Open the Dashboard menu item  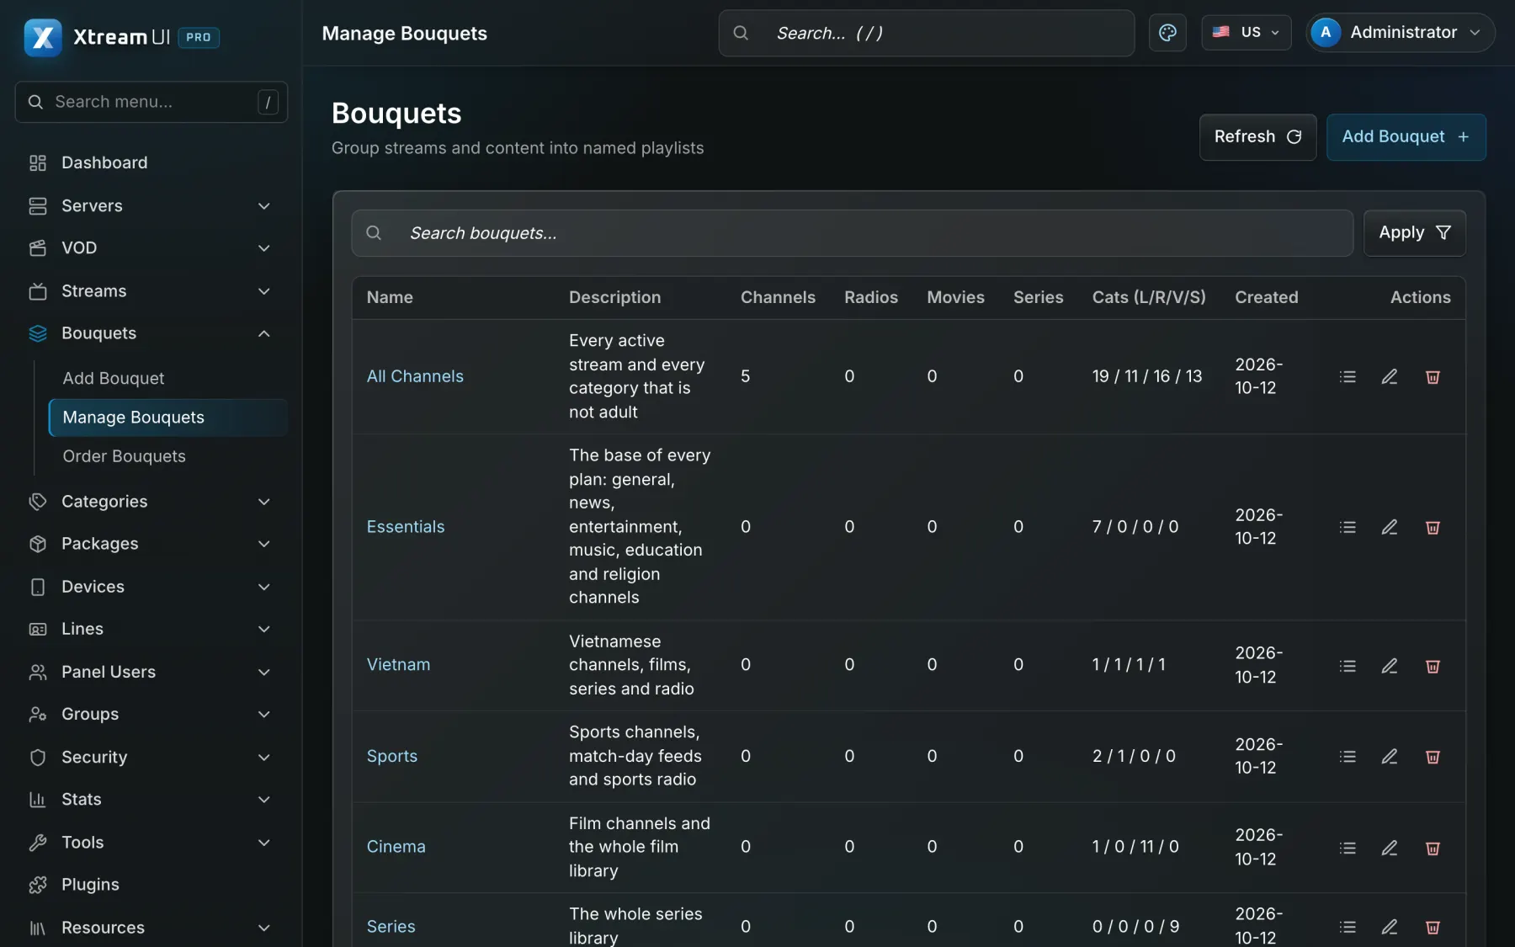(x=151, y=162)
